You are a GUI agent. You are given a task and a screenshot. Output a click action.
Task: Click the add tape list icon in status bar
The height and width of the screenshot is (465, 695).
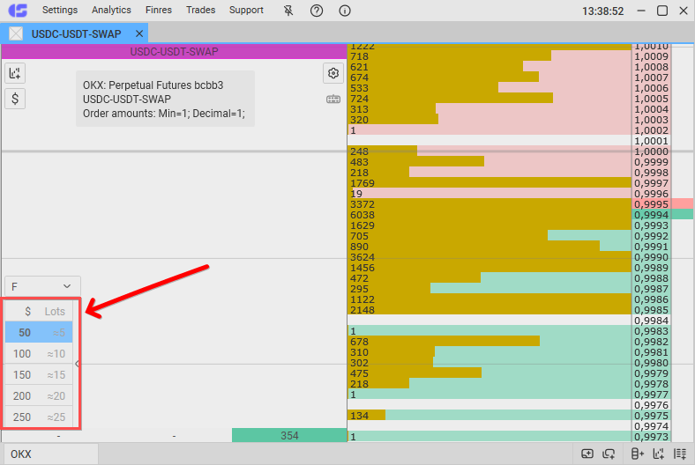(x=680, y=454)
